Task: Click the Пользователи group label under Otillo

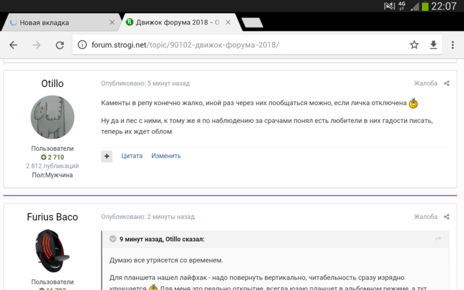Action: coord(52,148)
